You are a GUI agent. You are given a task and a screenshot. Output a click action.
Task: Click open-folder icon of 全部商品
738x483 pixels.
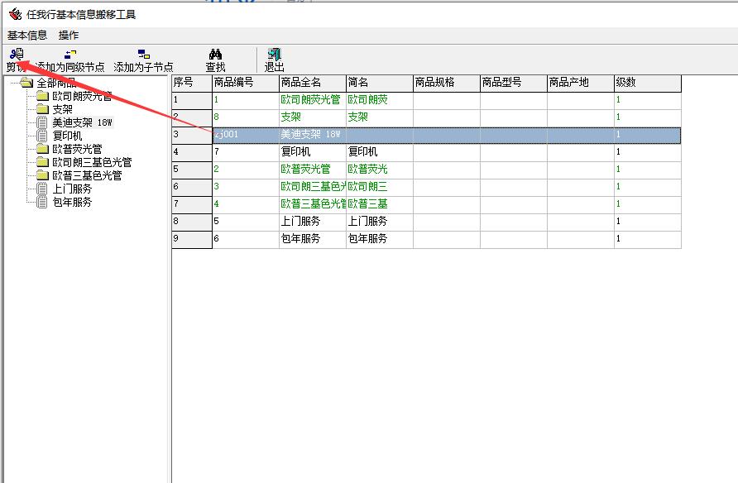[x=26, y=83]
